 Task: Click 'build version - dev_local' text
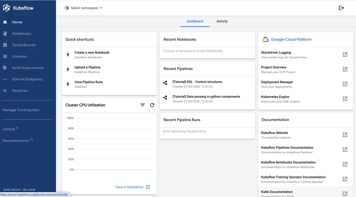(x=19, y=189)
